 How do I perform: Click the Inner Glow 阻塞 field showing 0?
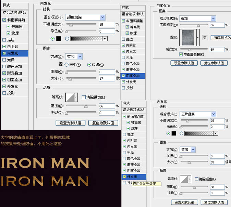point(107,72)
